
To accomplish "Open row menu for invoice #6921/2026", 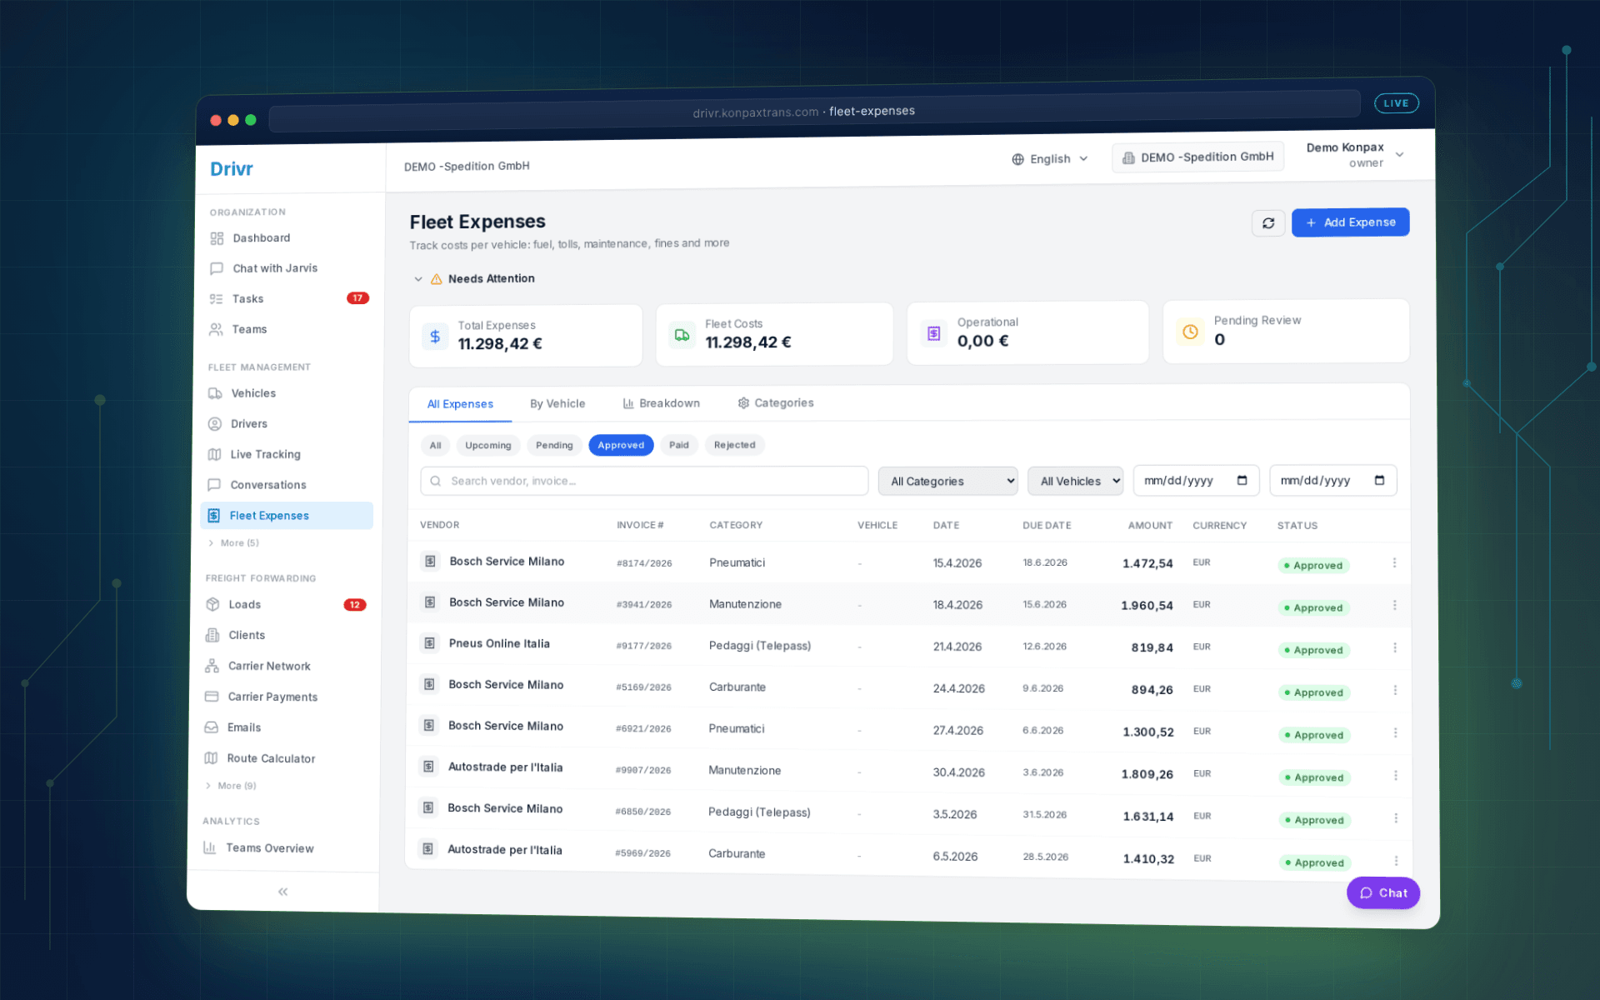I will [x=1395, y=732].
